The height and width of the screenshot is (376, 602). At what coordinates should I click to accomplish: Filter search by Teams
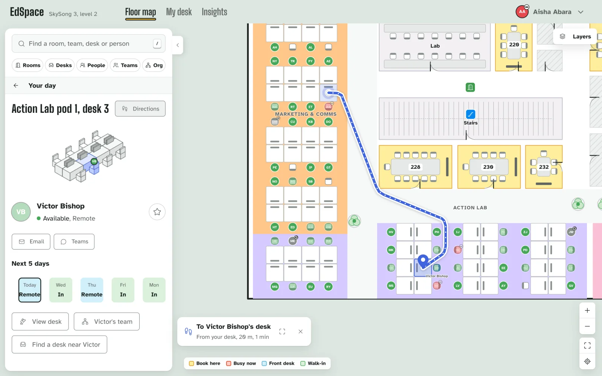[125, 65]
